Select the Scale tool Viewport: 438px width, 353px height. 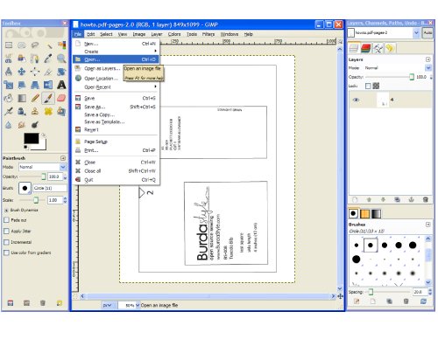point(9,85)
